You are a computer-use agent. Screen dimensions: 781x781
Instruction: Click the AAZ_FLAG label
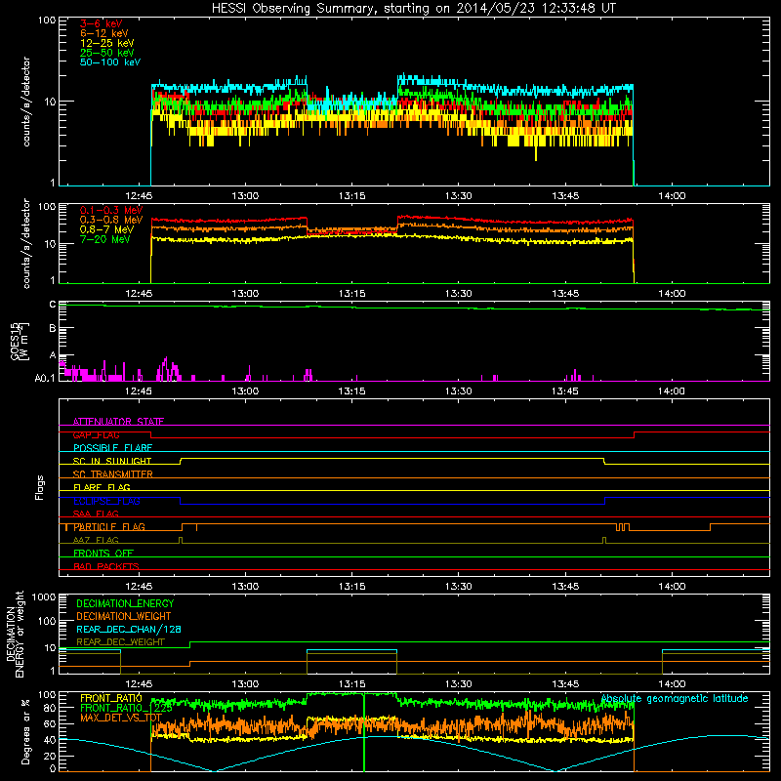click(96, 540)
